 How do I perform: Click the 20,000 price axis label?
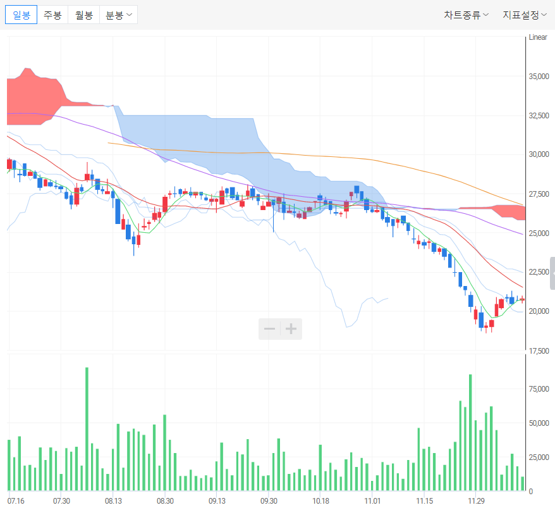[539, 311]
